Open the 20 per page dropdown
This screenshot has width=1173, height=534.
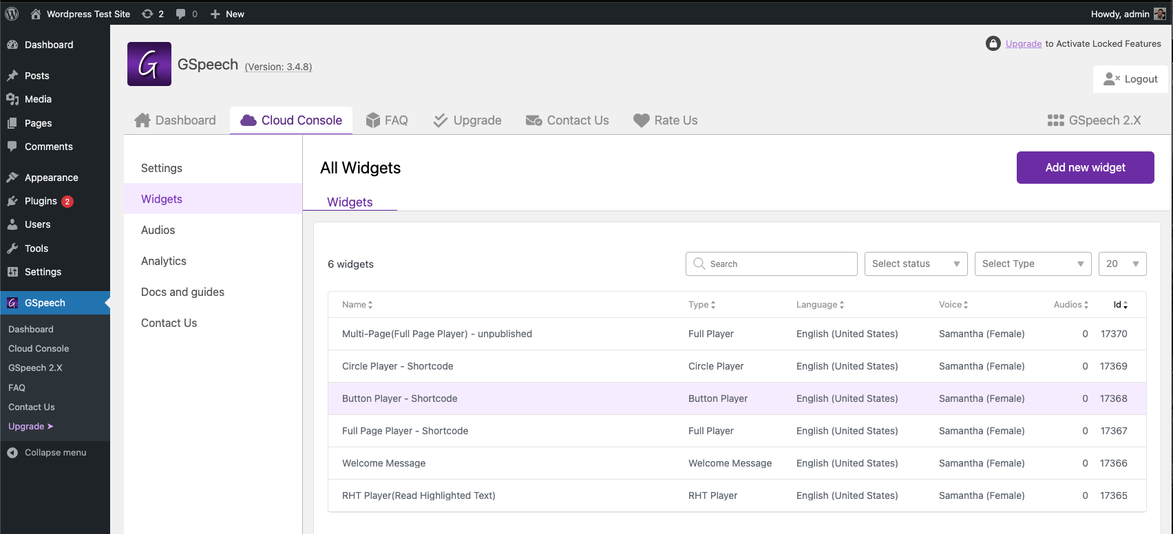(1123, 264)
